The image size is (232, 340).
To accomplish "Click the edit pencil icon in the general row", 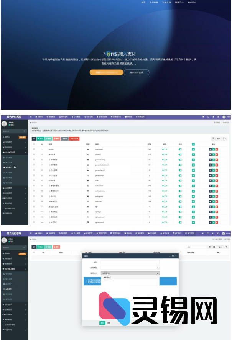I will (213, 154).
